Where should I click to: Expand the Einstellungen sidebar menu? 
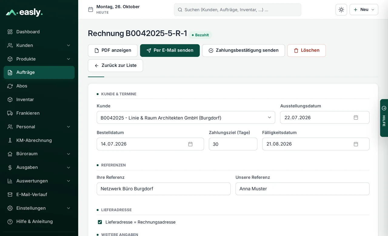[x=39, y=208]
